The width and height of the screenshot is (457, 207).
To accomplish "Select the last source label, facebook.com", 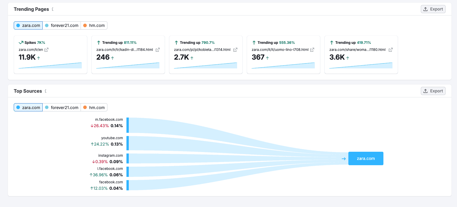I will click(x=111, y=182).
